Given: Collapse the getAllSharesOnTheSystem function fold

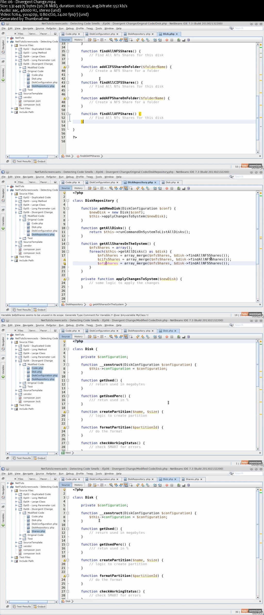Looking at the screenshot, I should (68, 244).
